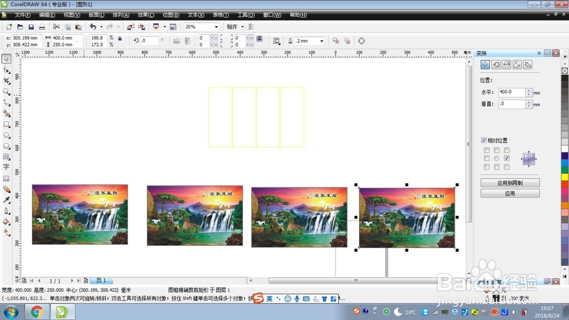The image size is (569, 320).
Task: Pick the yellow swatch in color palette
Action: (564, 177)
